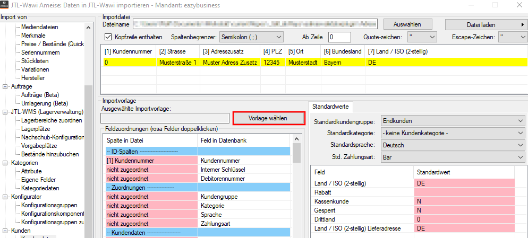The width and height of the screenshot is (528, 238).
Task: Click the Dateiname path field
Action: click(256, 24)
